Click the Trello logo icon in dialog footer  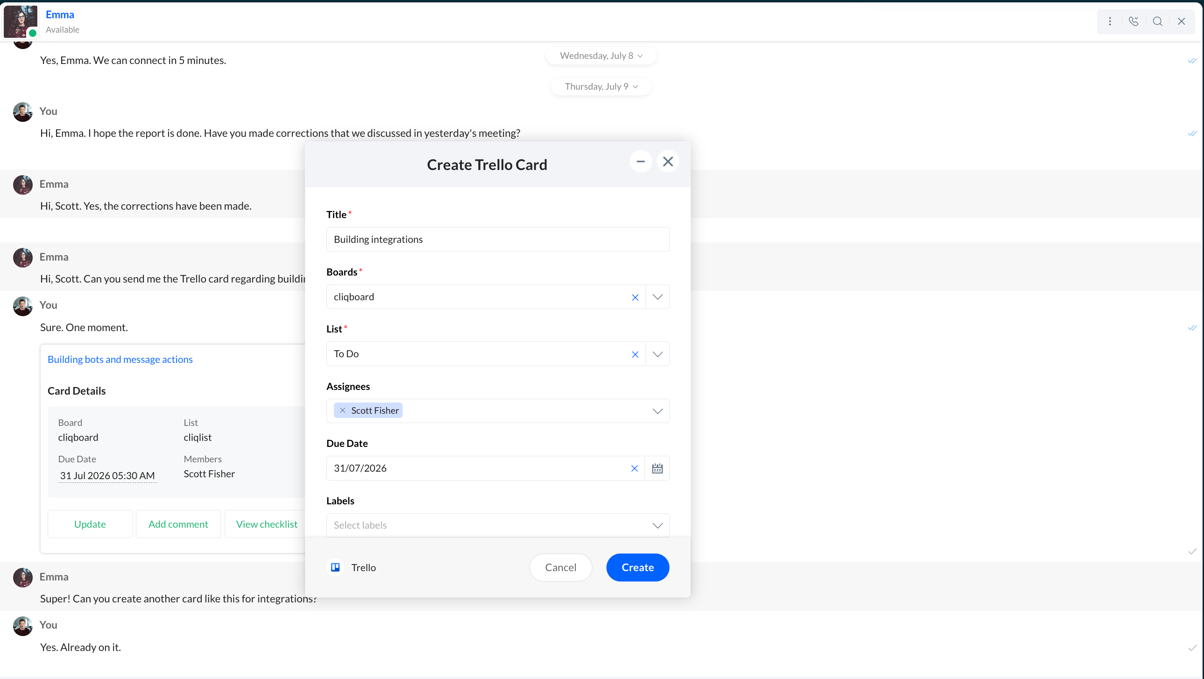click(335, 567)
